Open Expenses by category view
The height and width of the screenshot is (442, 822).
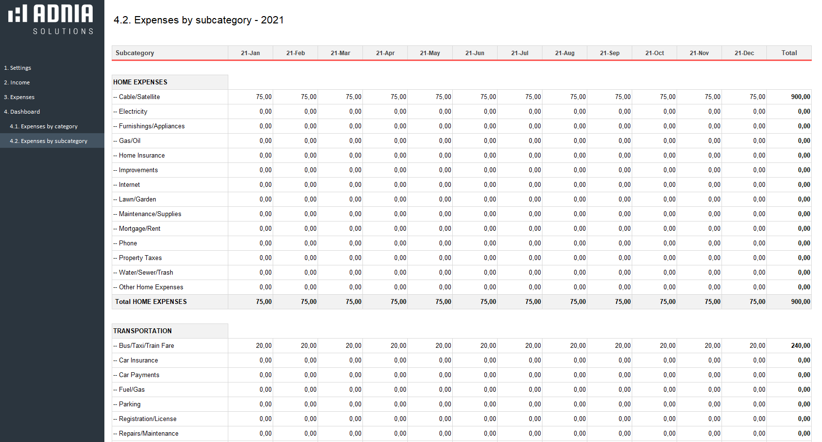(43, 126)
